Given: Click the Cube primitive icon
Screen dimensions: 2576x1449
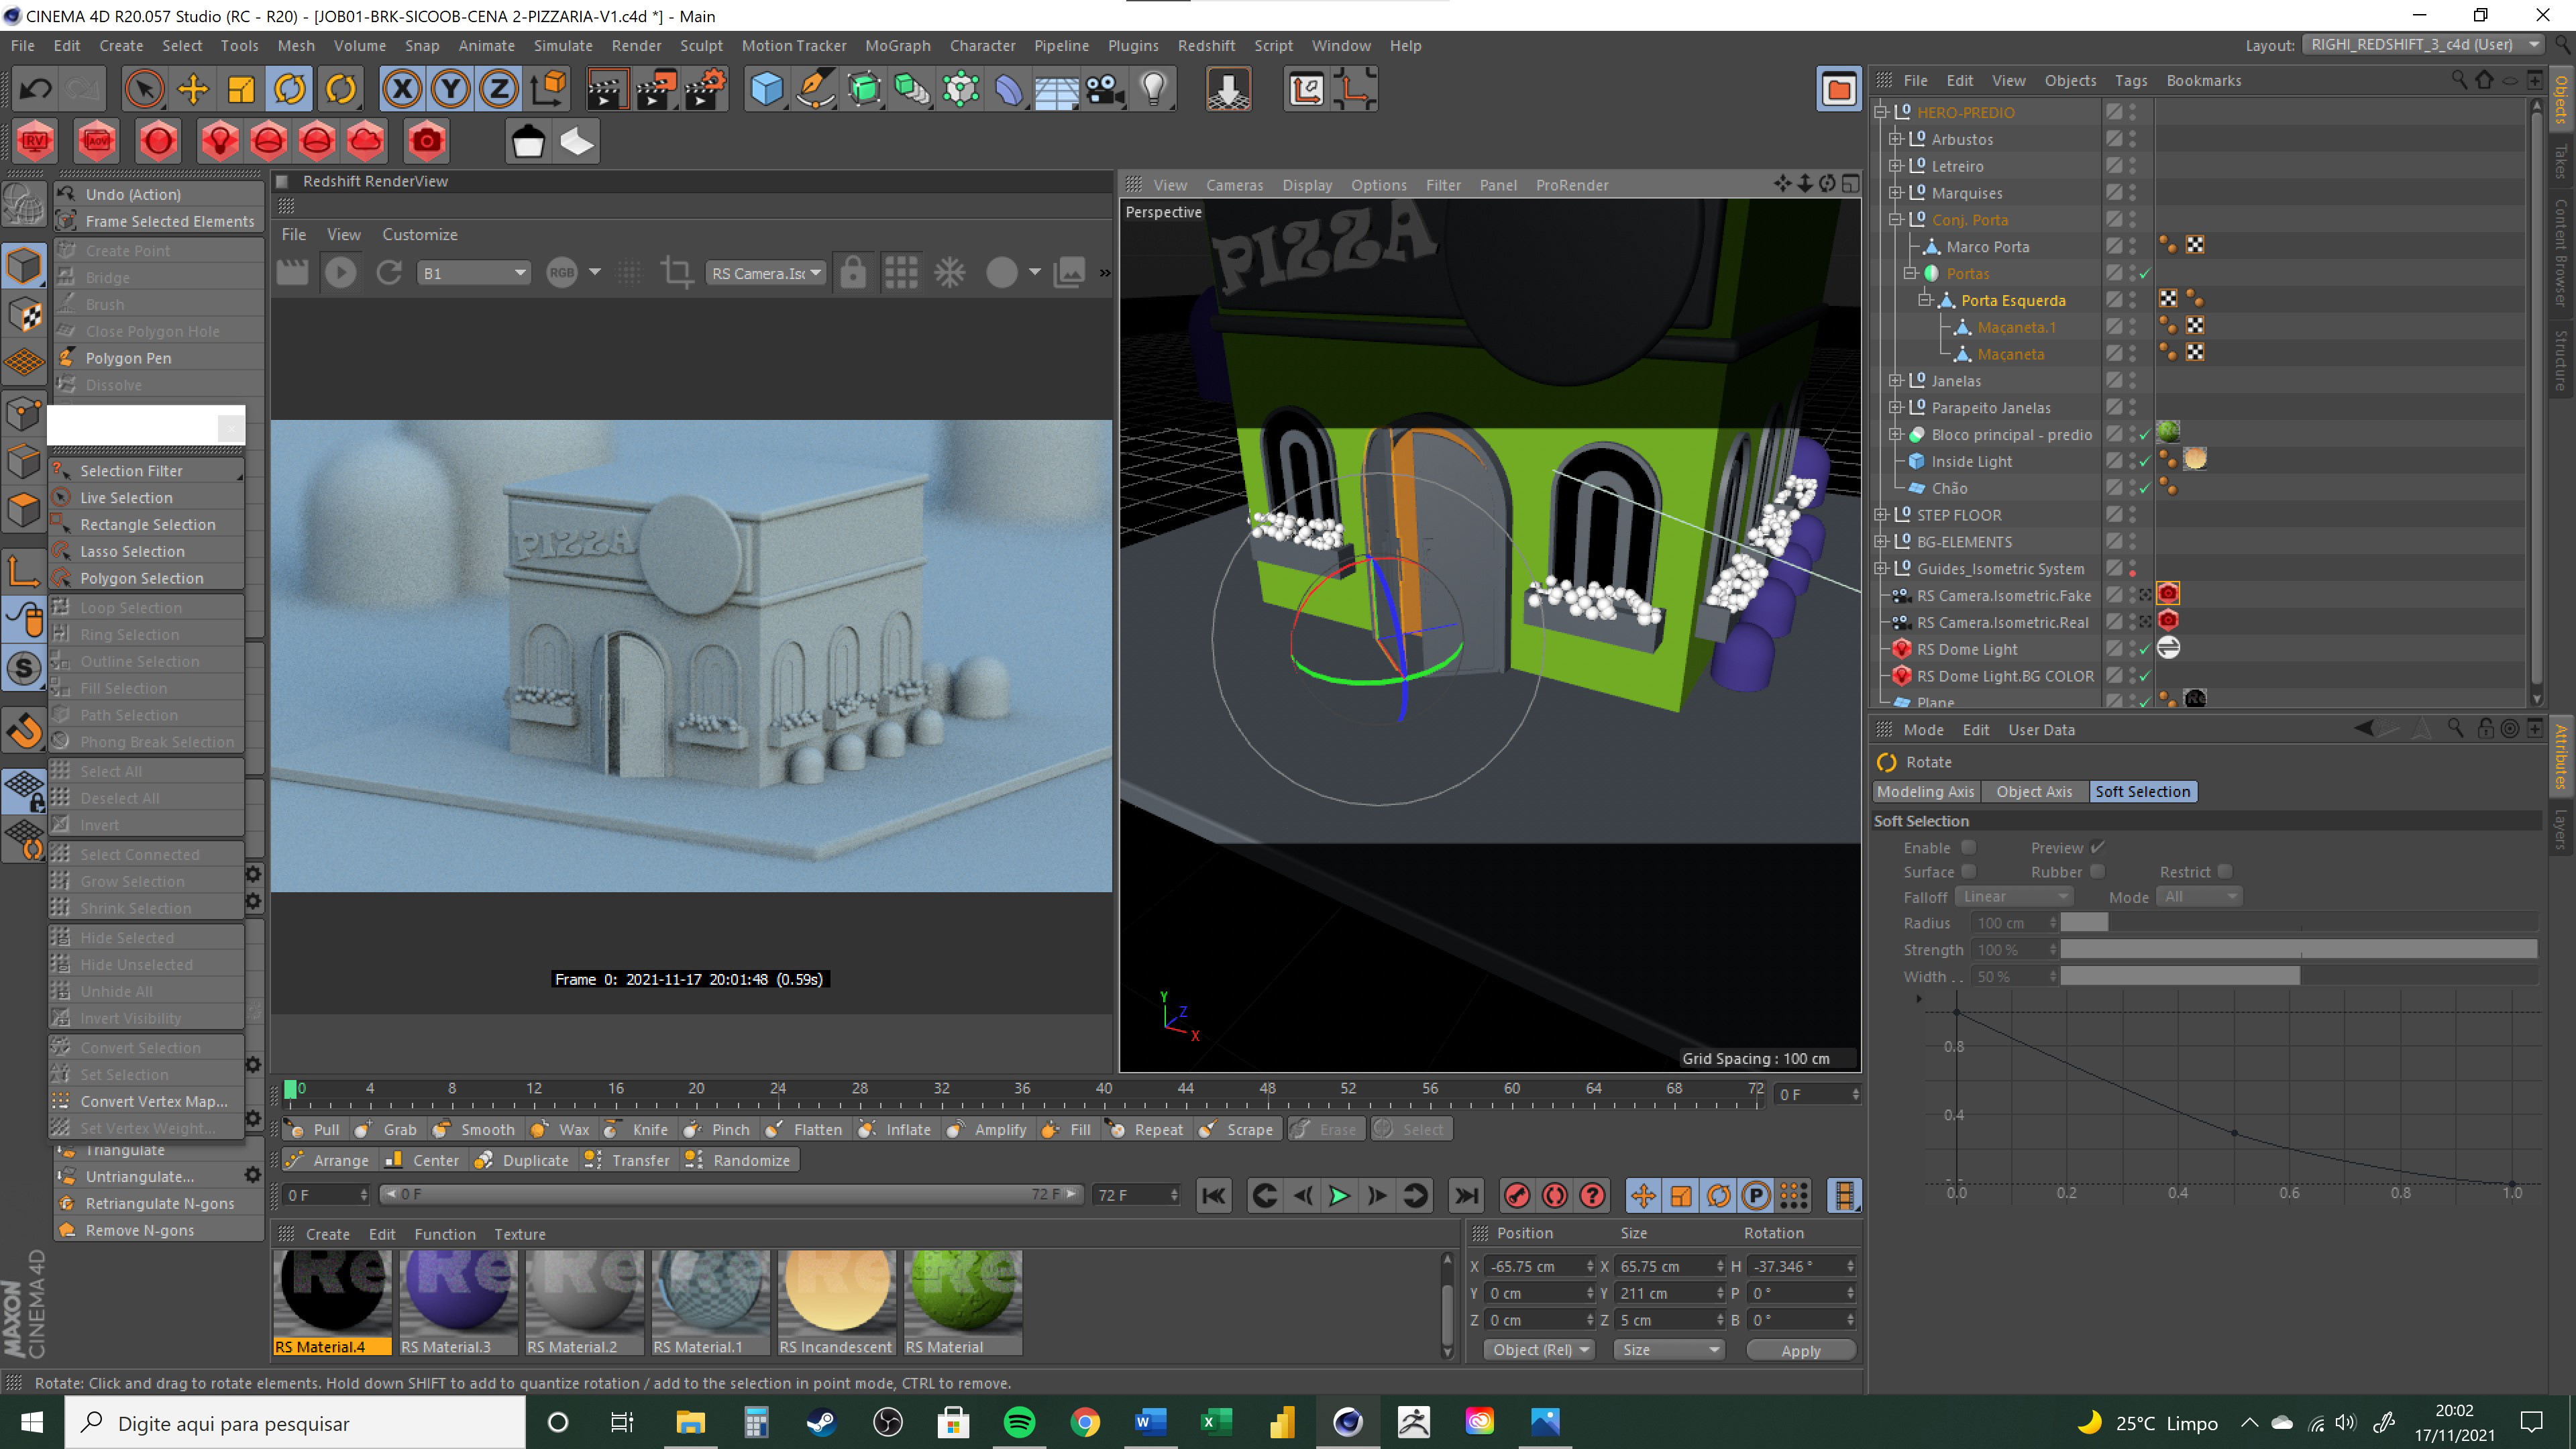Looking at the screenshot, I should [766, 89].
